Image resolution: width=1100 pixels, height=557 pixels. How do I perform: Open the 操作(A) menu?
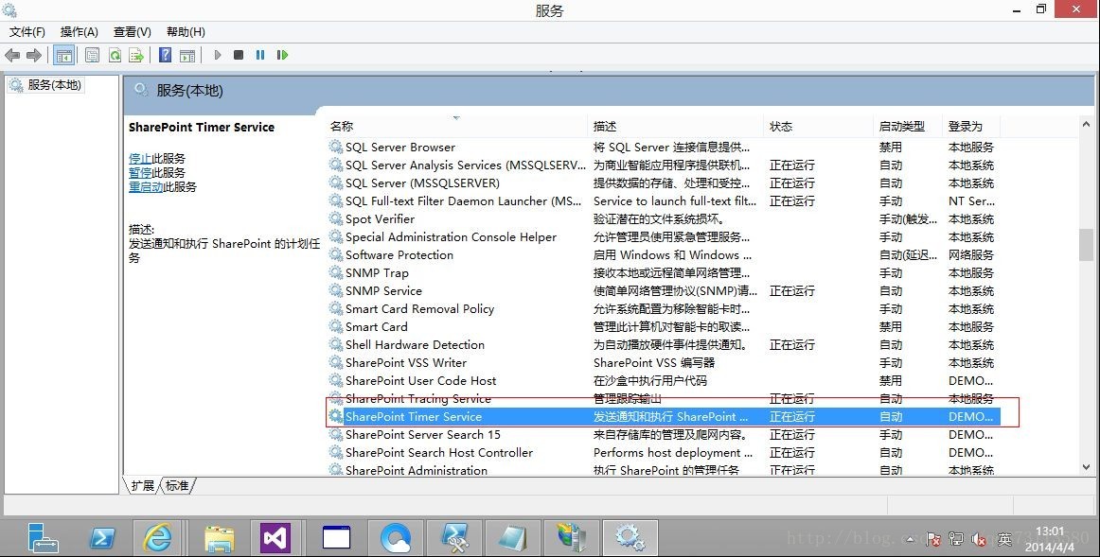pos(80,31)
